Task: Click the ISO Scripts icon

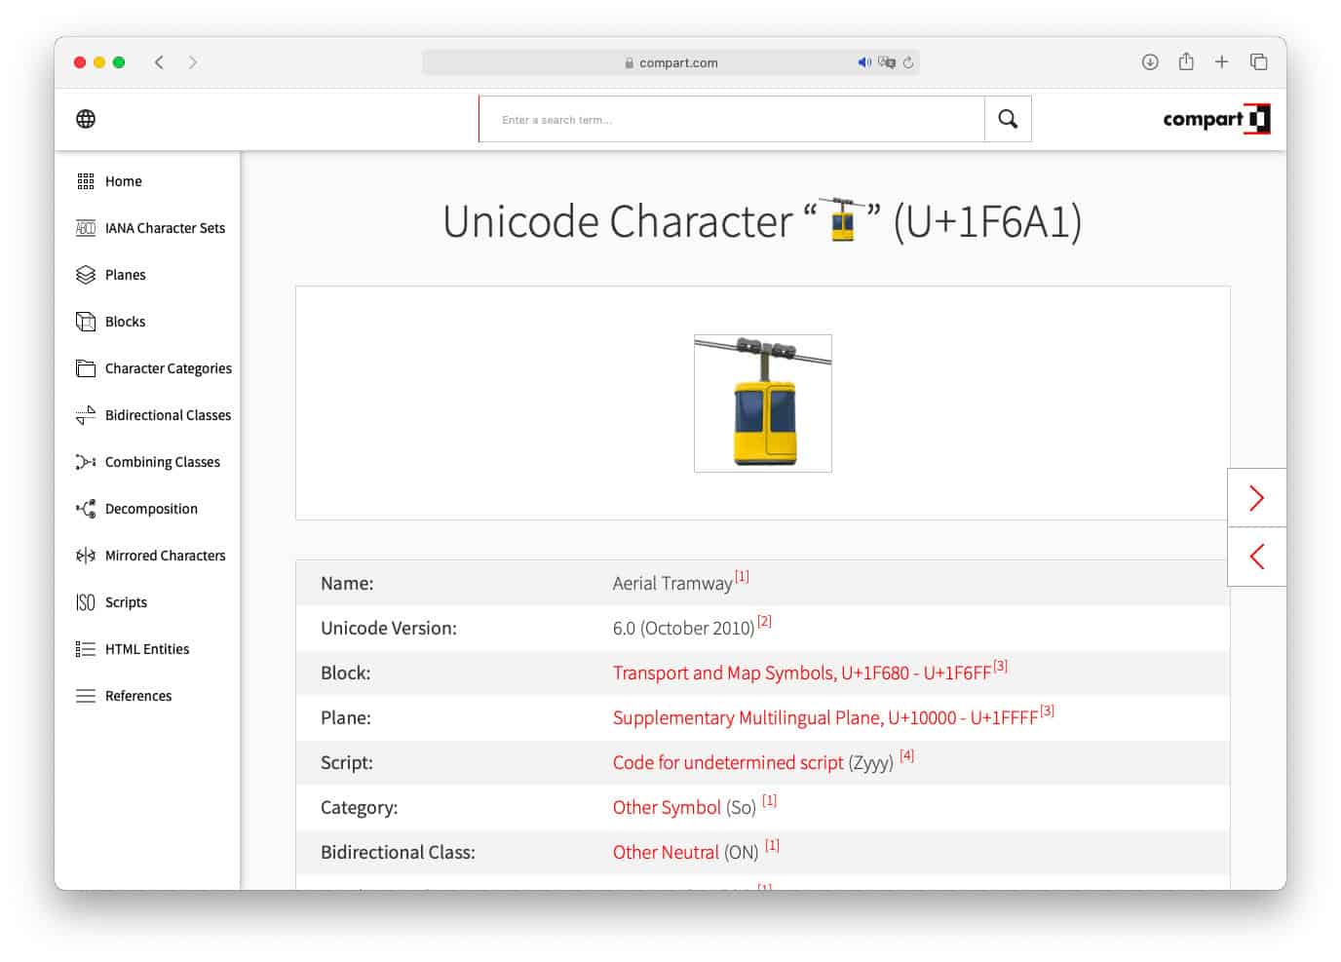Action: tap(86, 601)
